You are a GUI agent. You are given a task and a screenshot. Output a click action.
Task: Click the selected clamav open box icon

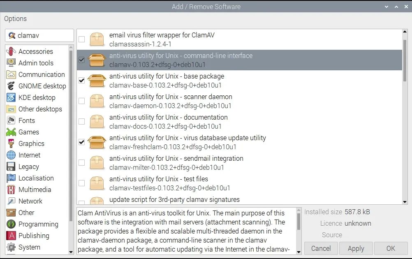click(x=97, y=60)
